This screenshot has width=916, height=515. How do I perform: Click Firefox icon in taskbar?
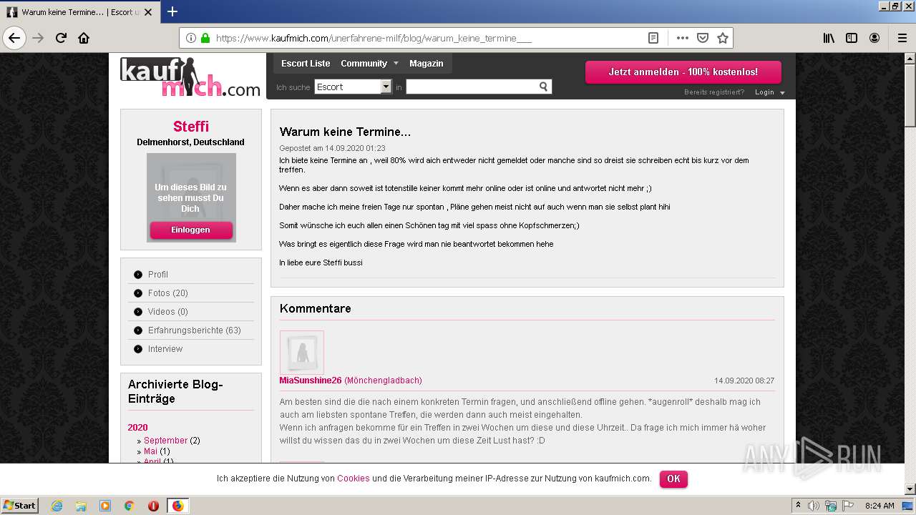pyautogui.click(x=177, y=506)
